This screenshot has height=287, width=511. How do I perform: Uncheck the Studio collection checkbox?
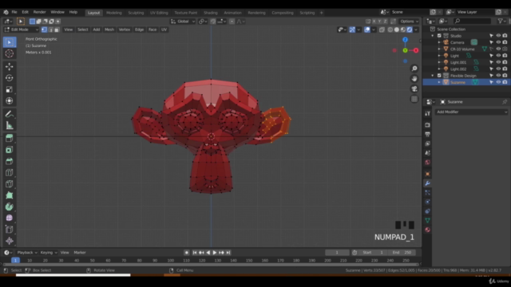[439, 36]
